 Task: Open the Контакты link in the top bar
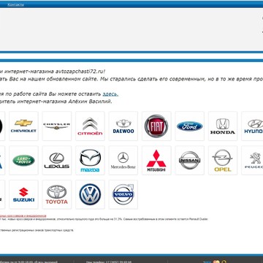[x=15, y=4]
